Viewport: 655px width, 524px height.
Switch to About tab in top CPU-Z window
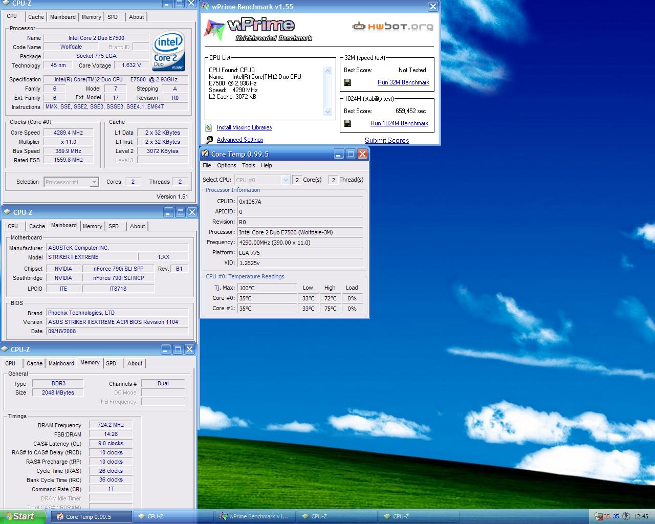coord(136,17)
